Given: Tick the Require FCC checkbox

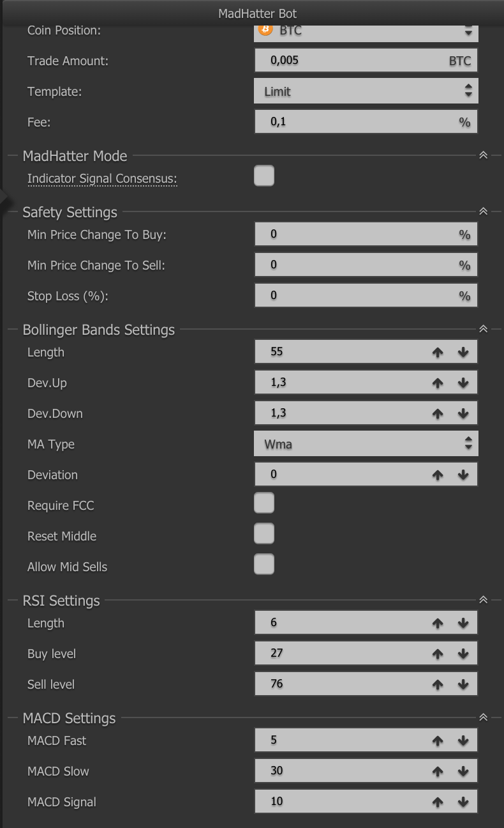Looking at the screenshot, I should (264, 503).
